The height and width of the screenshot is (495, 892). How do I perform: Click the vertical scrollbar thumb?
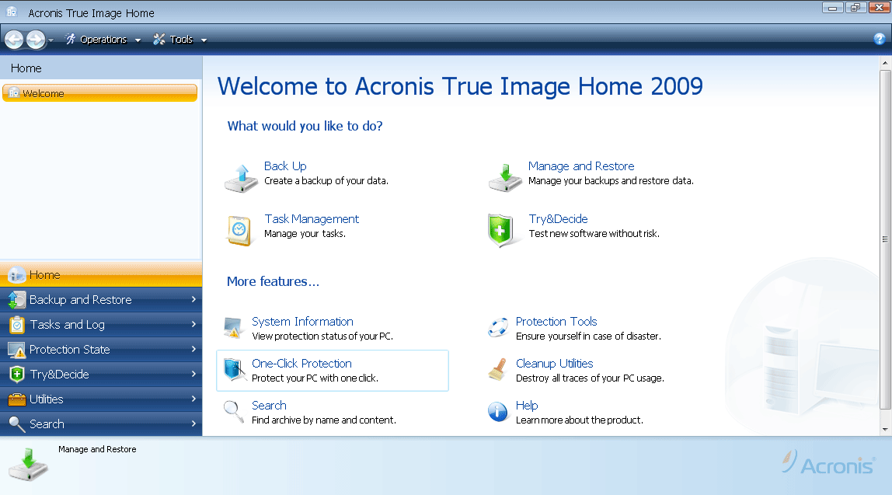coord(885,239)
